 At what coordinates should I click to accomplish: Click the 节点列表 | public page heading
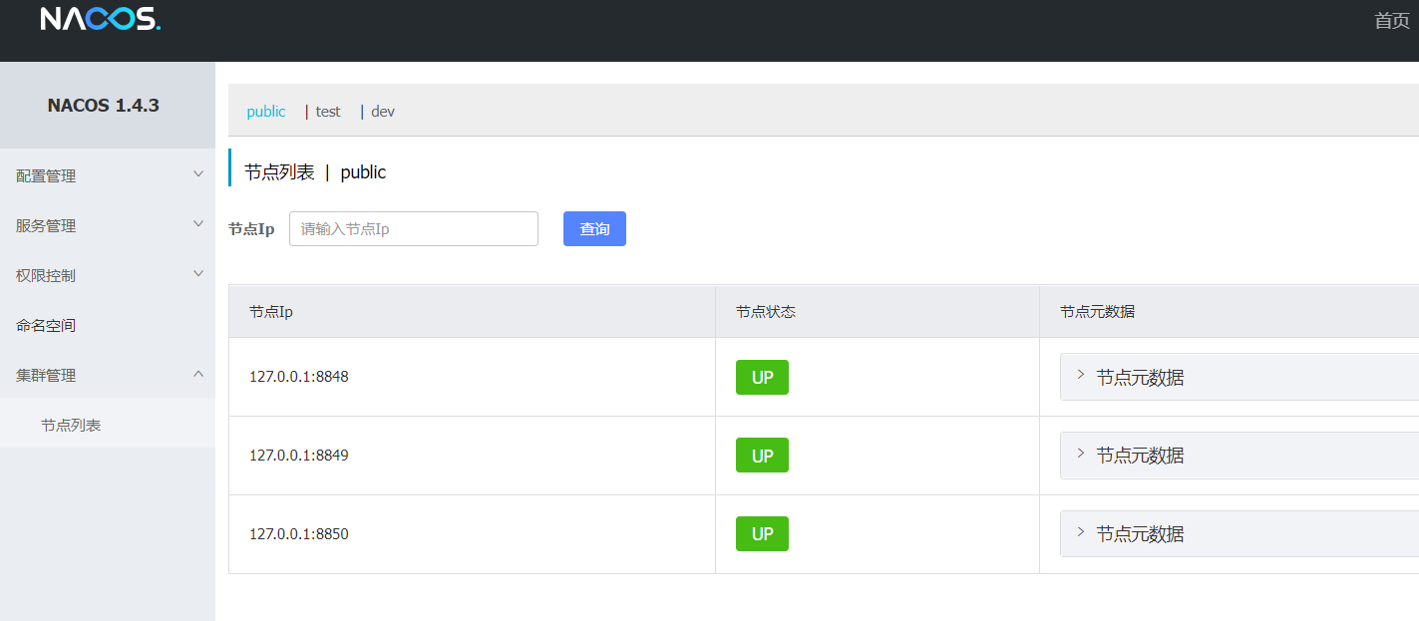[315, 171]
